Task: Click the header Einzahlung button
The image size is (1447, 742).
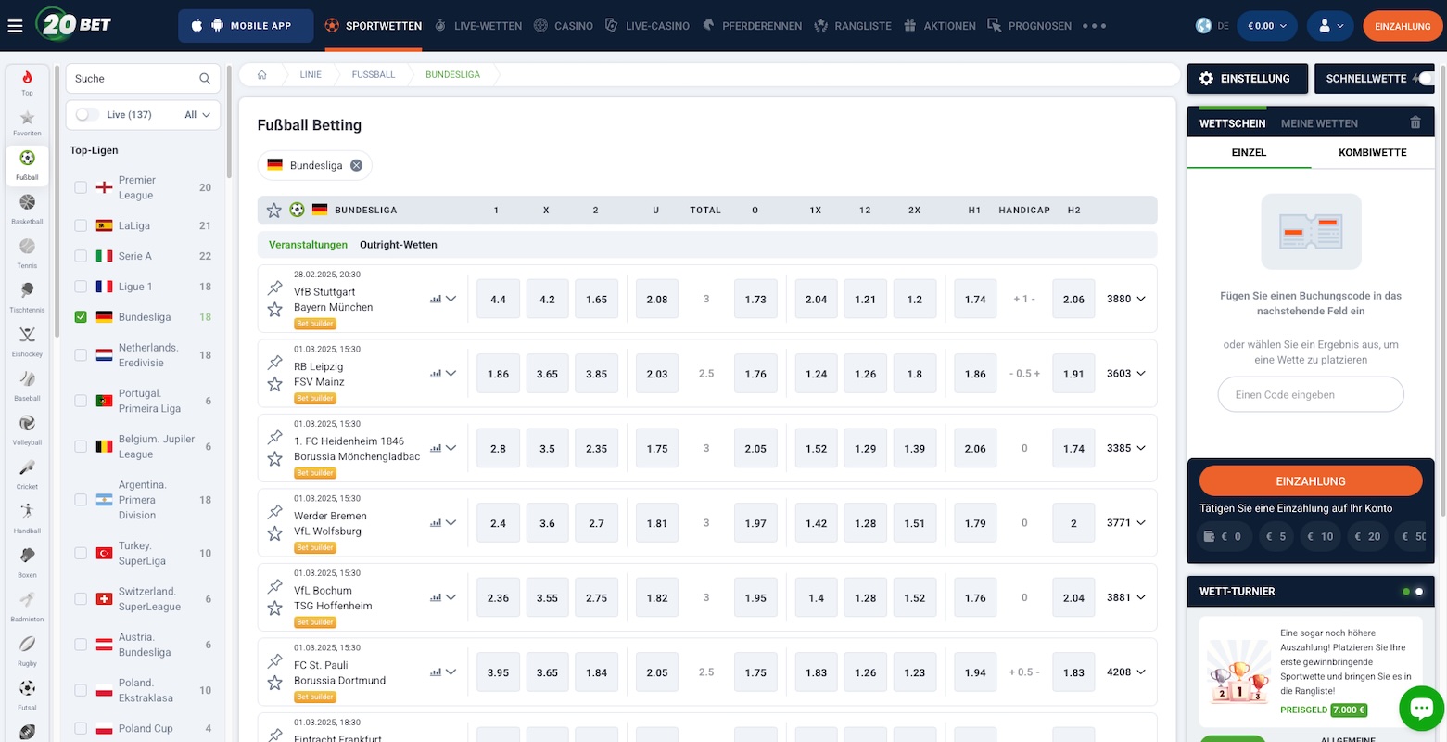Action: pyautogui.click(x=1403, y=26)
